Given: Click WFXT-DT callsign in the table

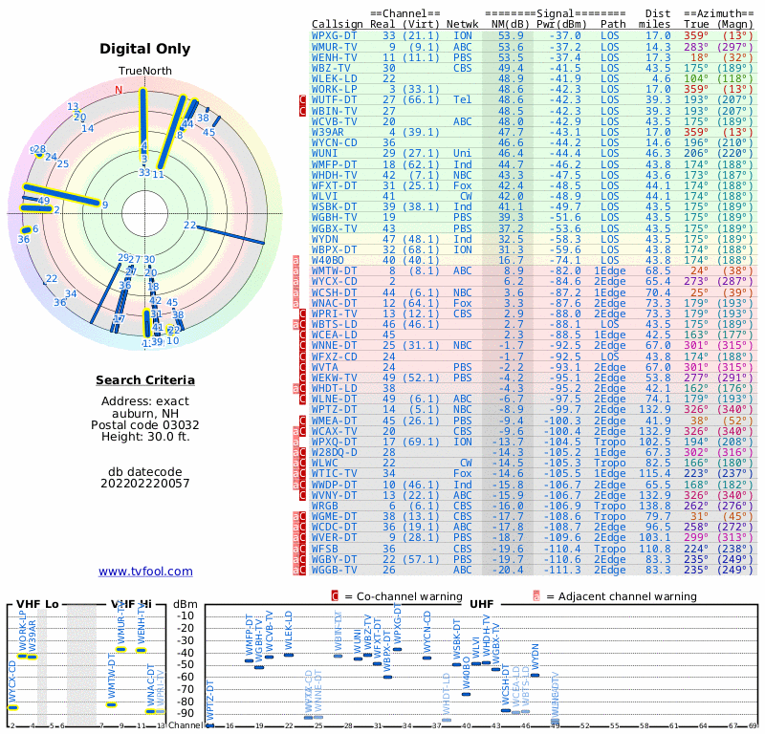Looking at the screenshot, I should [x=334, y=185].
